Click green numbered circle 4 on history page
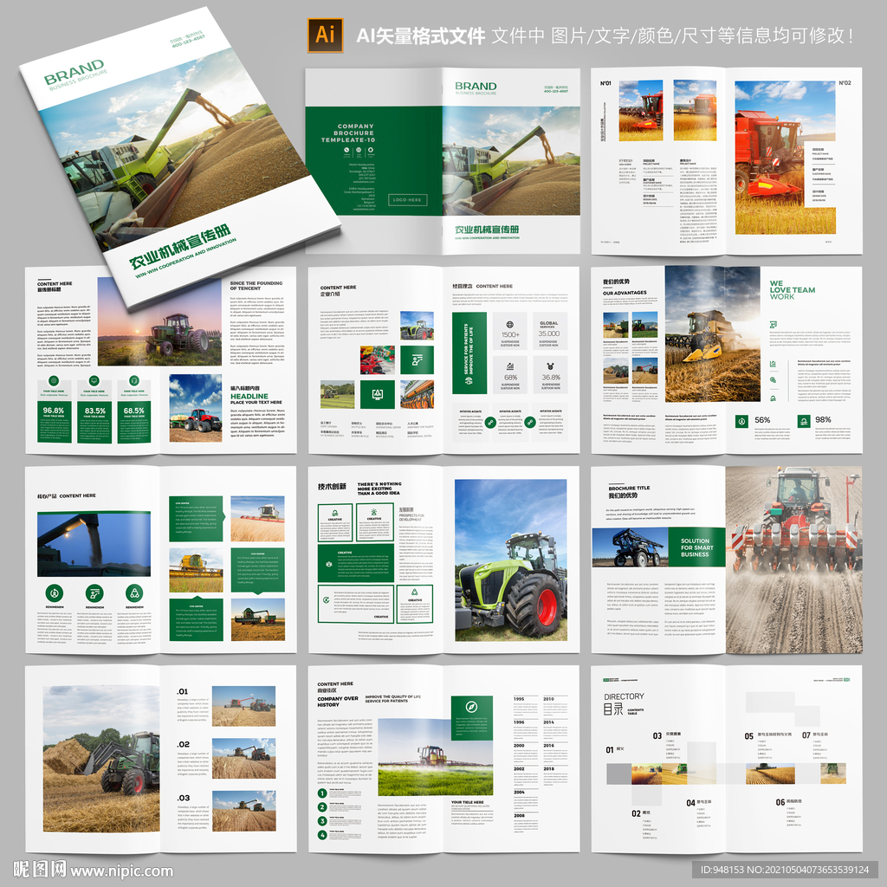 [322, 835]
